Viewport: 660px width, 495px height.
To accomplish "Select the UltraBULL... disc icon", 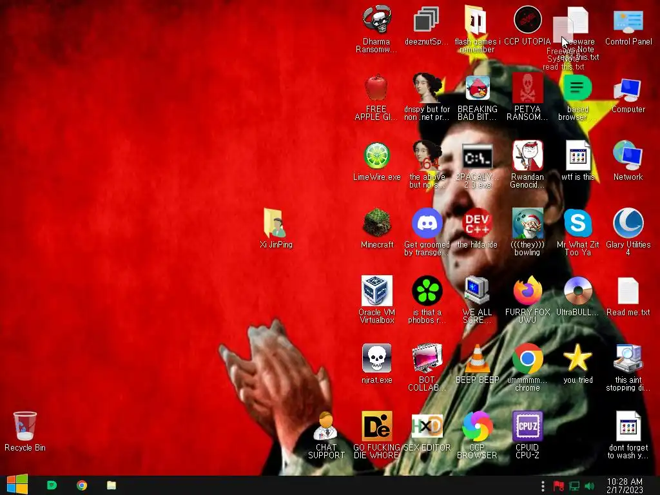I will 578,291.
